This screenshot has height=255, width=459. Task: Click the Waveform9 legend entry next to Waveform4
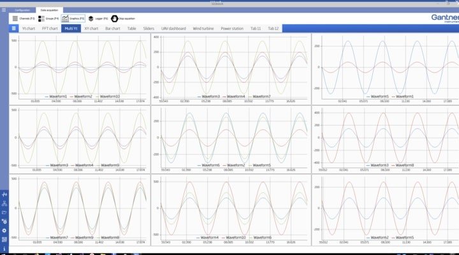coord(108,165)
